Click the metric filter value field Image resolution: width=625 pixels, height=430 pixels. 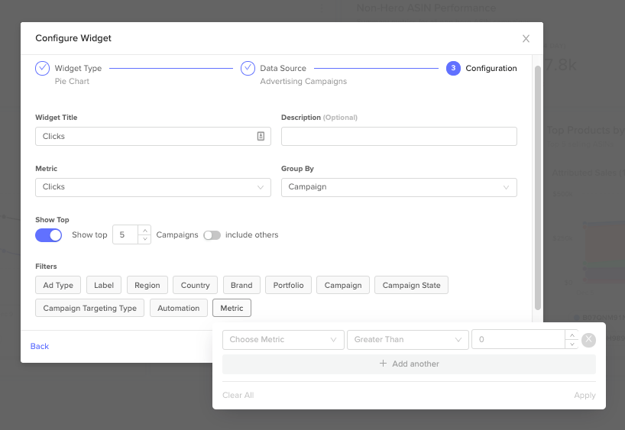pyautogui.click(x=518, y=340)
